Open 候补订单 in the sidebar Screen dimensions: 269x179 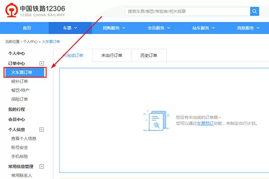(x=19, y=82)
